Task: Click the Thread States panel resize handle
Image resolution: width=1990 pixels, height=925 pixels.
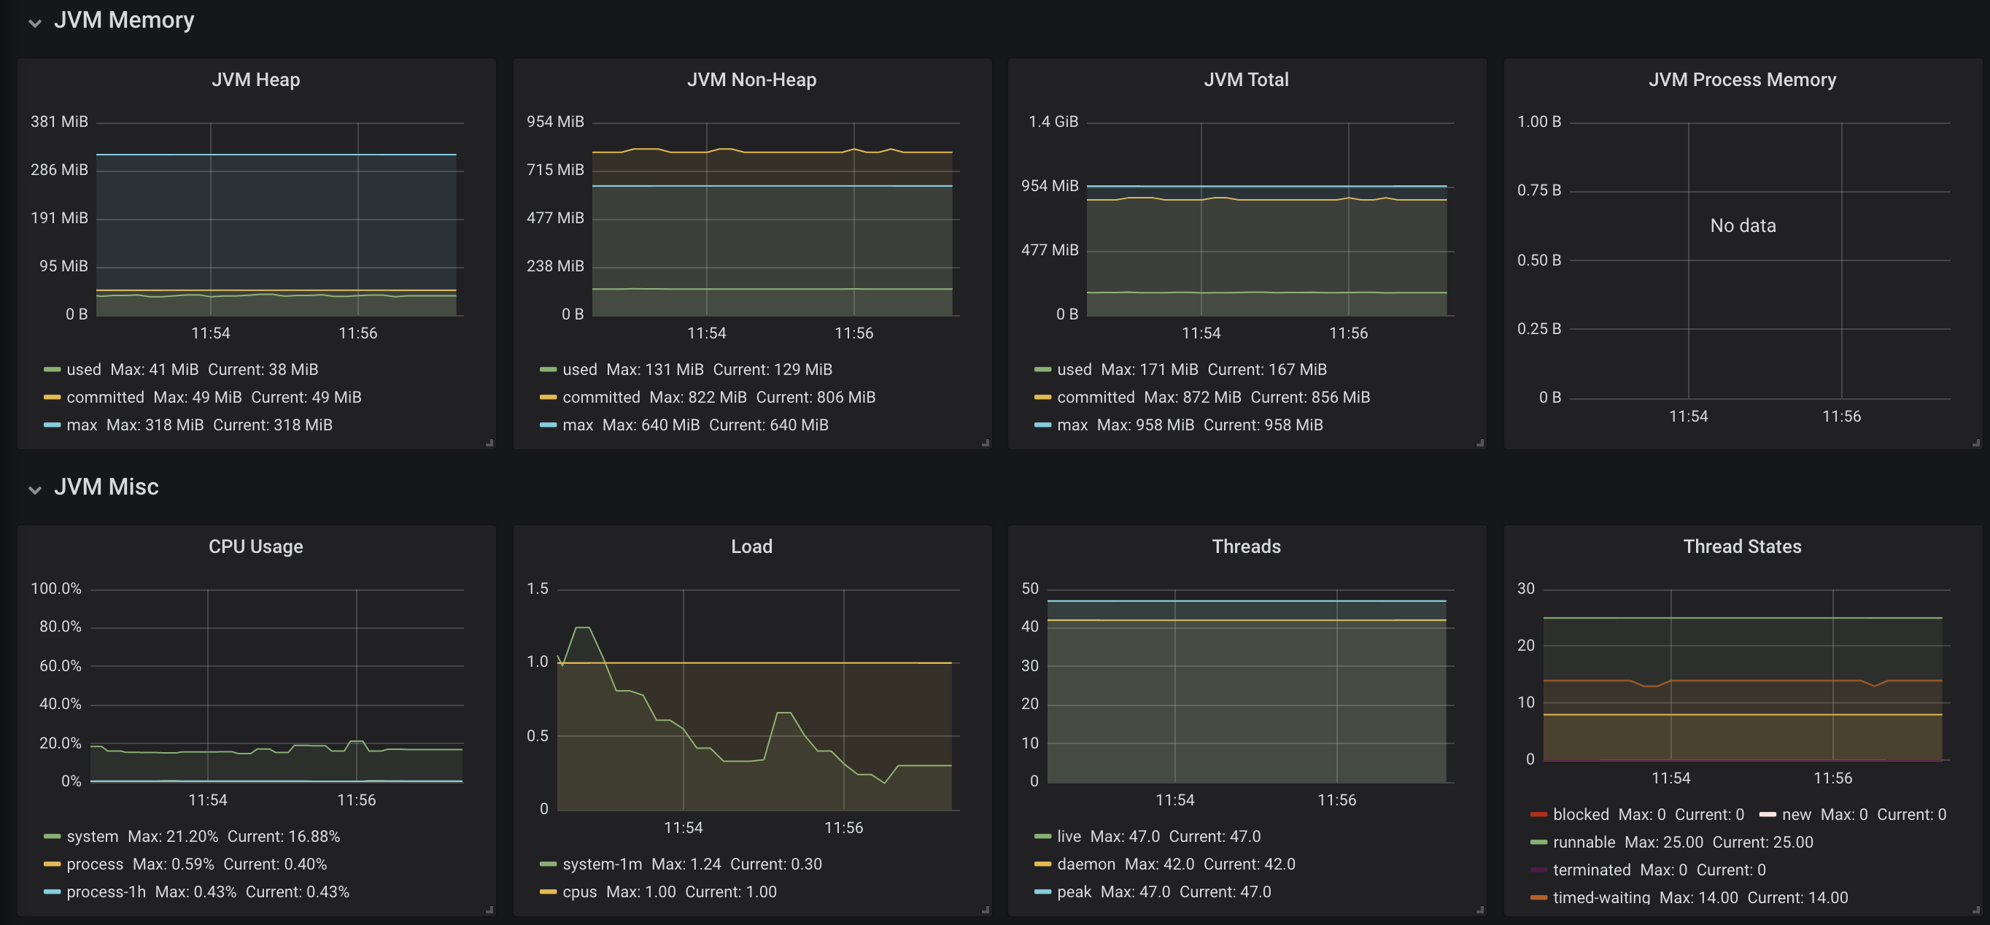Action: pos(1975,910)
